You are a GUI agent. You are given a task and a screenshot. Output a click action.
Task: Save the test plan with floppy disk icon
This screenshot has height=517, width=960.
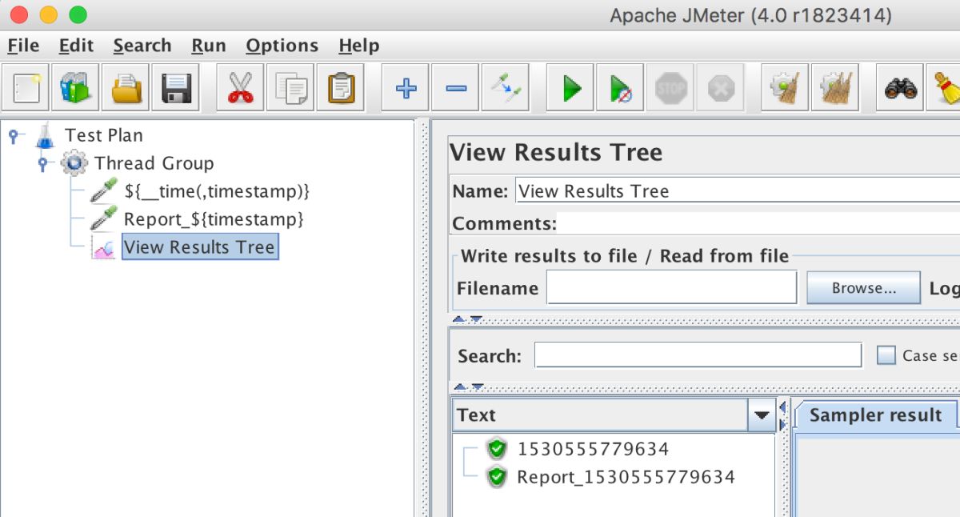pos(176,87)
